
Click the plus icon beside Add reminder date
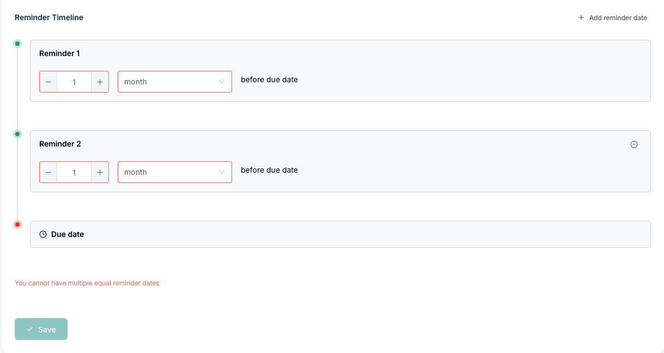tap(581, 18)
